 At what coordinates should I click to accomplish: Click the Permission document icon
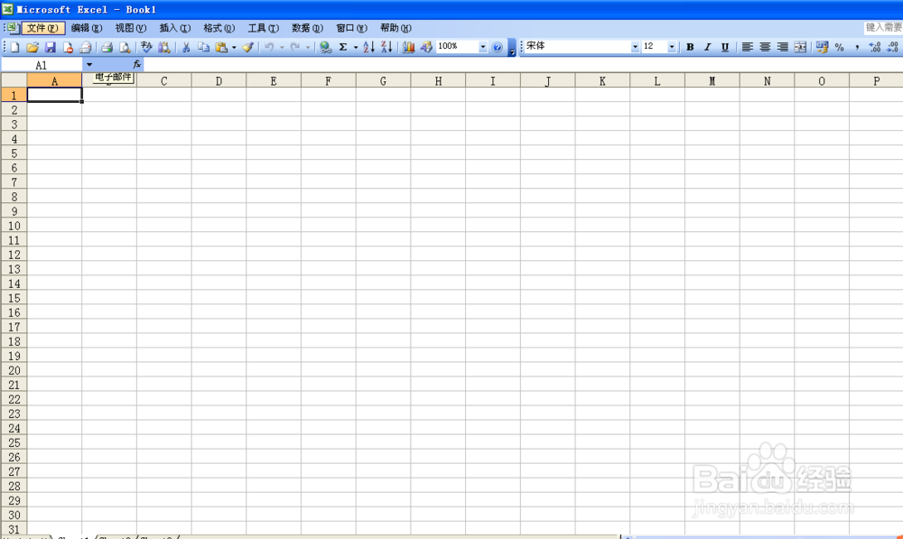[x=68, y=47]
